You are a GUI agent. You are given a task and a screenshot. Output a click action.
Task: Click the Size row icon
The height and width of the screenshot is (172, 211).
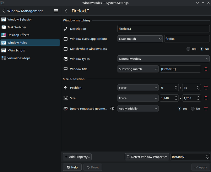[x=66, y=98]
